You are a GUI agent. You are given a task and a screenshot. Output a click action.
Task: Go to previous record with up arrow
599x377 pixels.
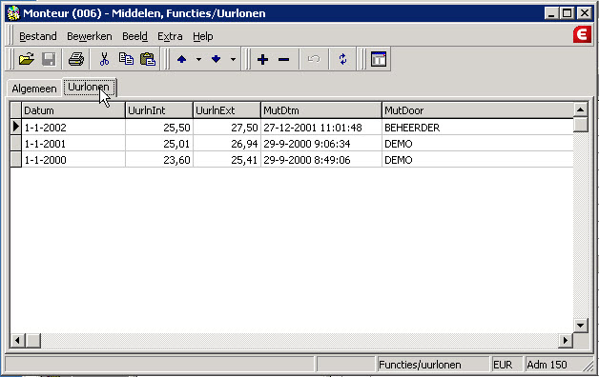[x=182, y=59]
